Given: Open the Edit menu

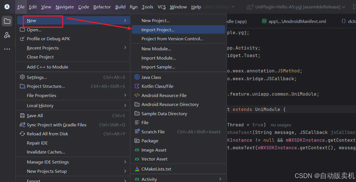Looking at the screenshot, I should point(33,7).
